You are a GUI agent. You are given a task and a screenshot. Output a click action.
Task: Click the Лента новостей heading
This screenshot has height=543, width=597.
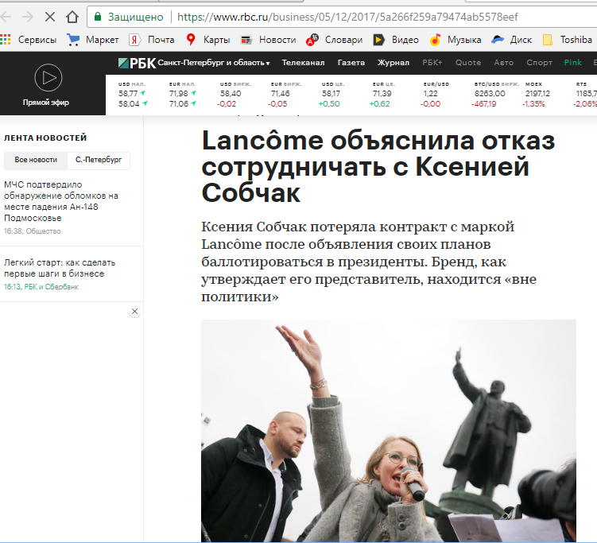click(x=45, y=138)
